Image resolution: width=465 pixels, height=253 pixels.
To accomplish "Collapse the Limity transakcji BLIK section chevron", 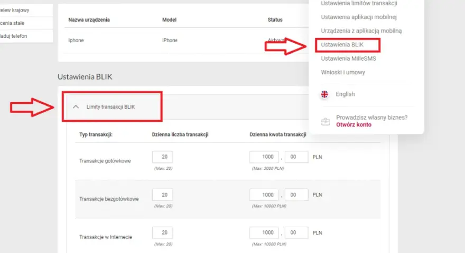I will tap(76, 107).
